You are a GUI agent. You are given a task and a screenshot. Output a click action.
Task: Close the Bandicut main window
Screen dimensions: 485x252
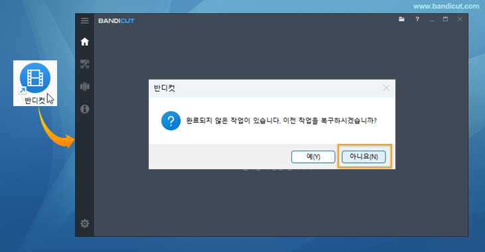tap(460, 19)
